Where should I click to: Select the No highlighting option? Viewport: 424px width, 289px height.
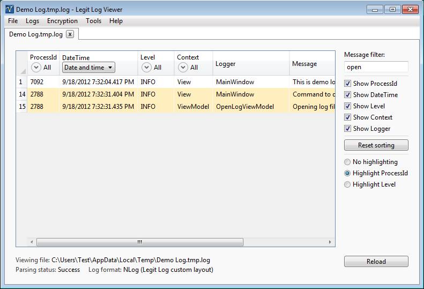(347, 162)
